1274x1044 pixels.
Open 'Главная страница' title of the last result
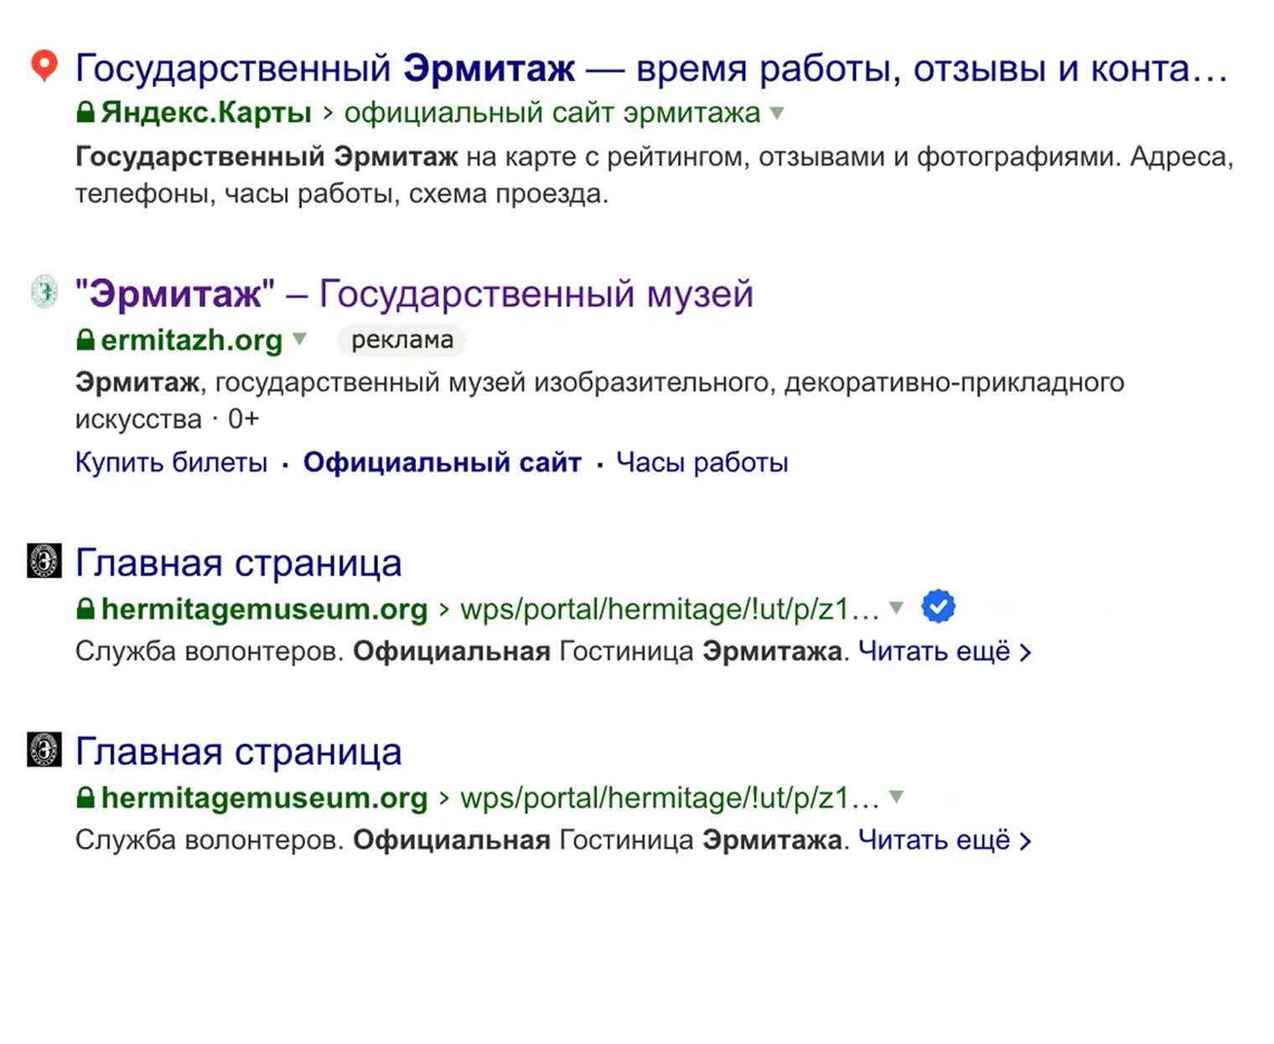click(x=239, y=752)
